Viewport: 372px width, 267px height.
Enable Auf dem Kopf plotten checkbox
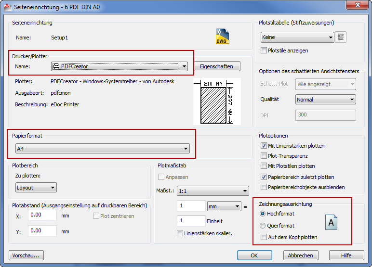tap(264, 237)
